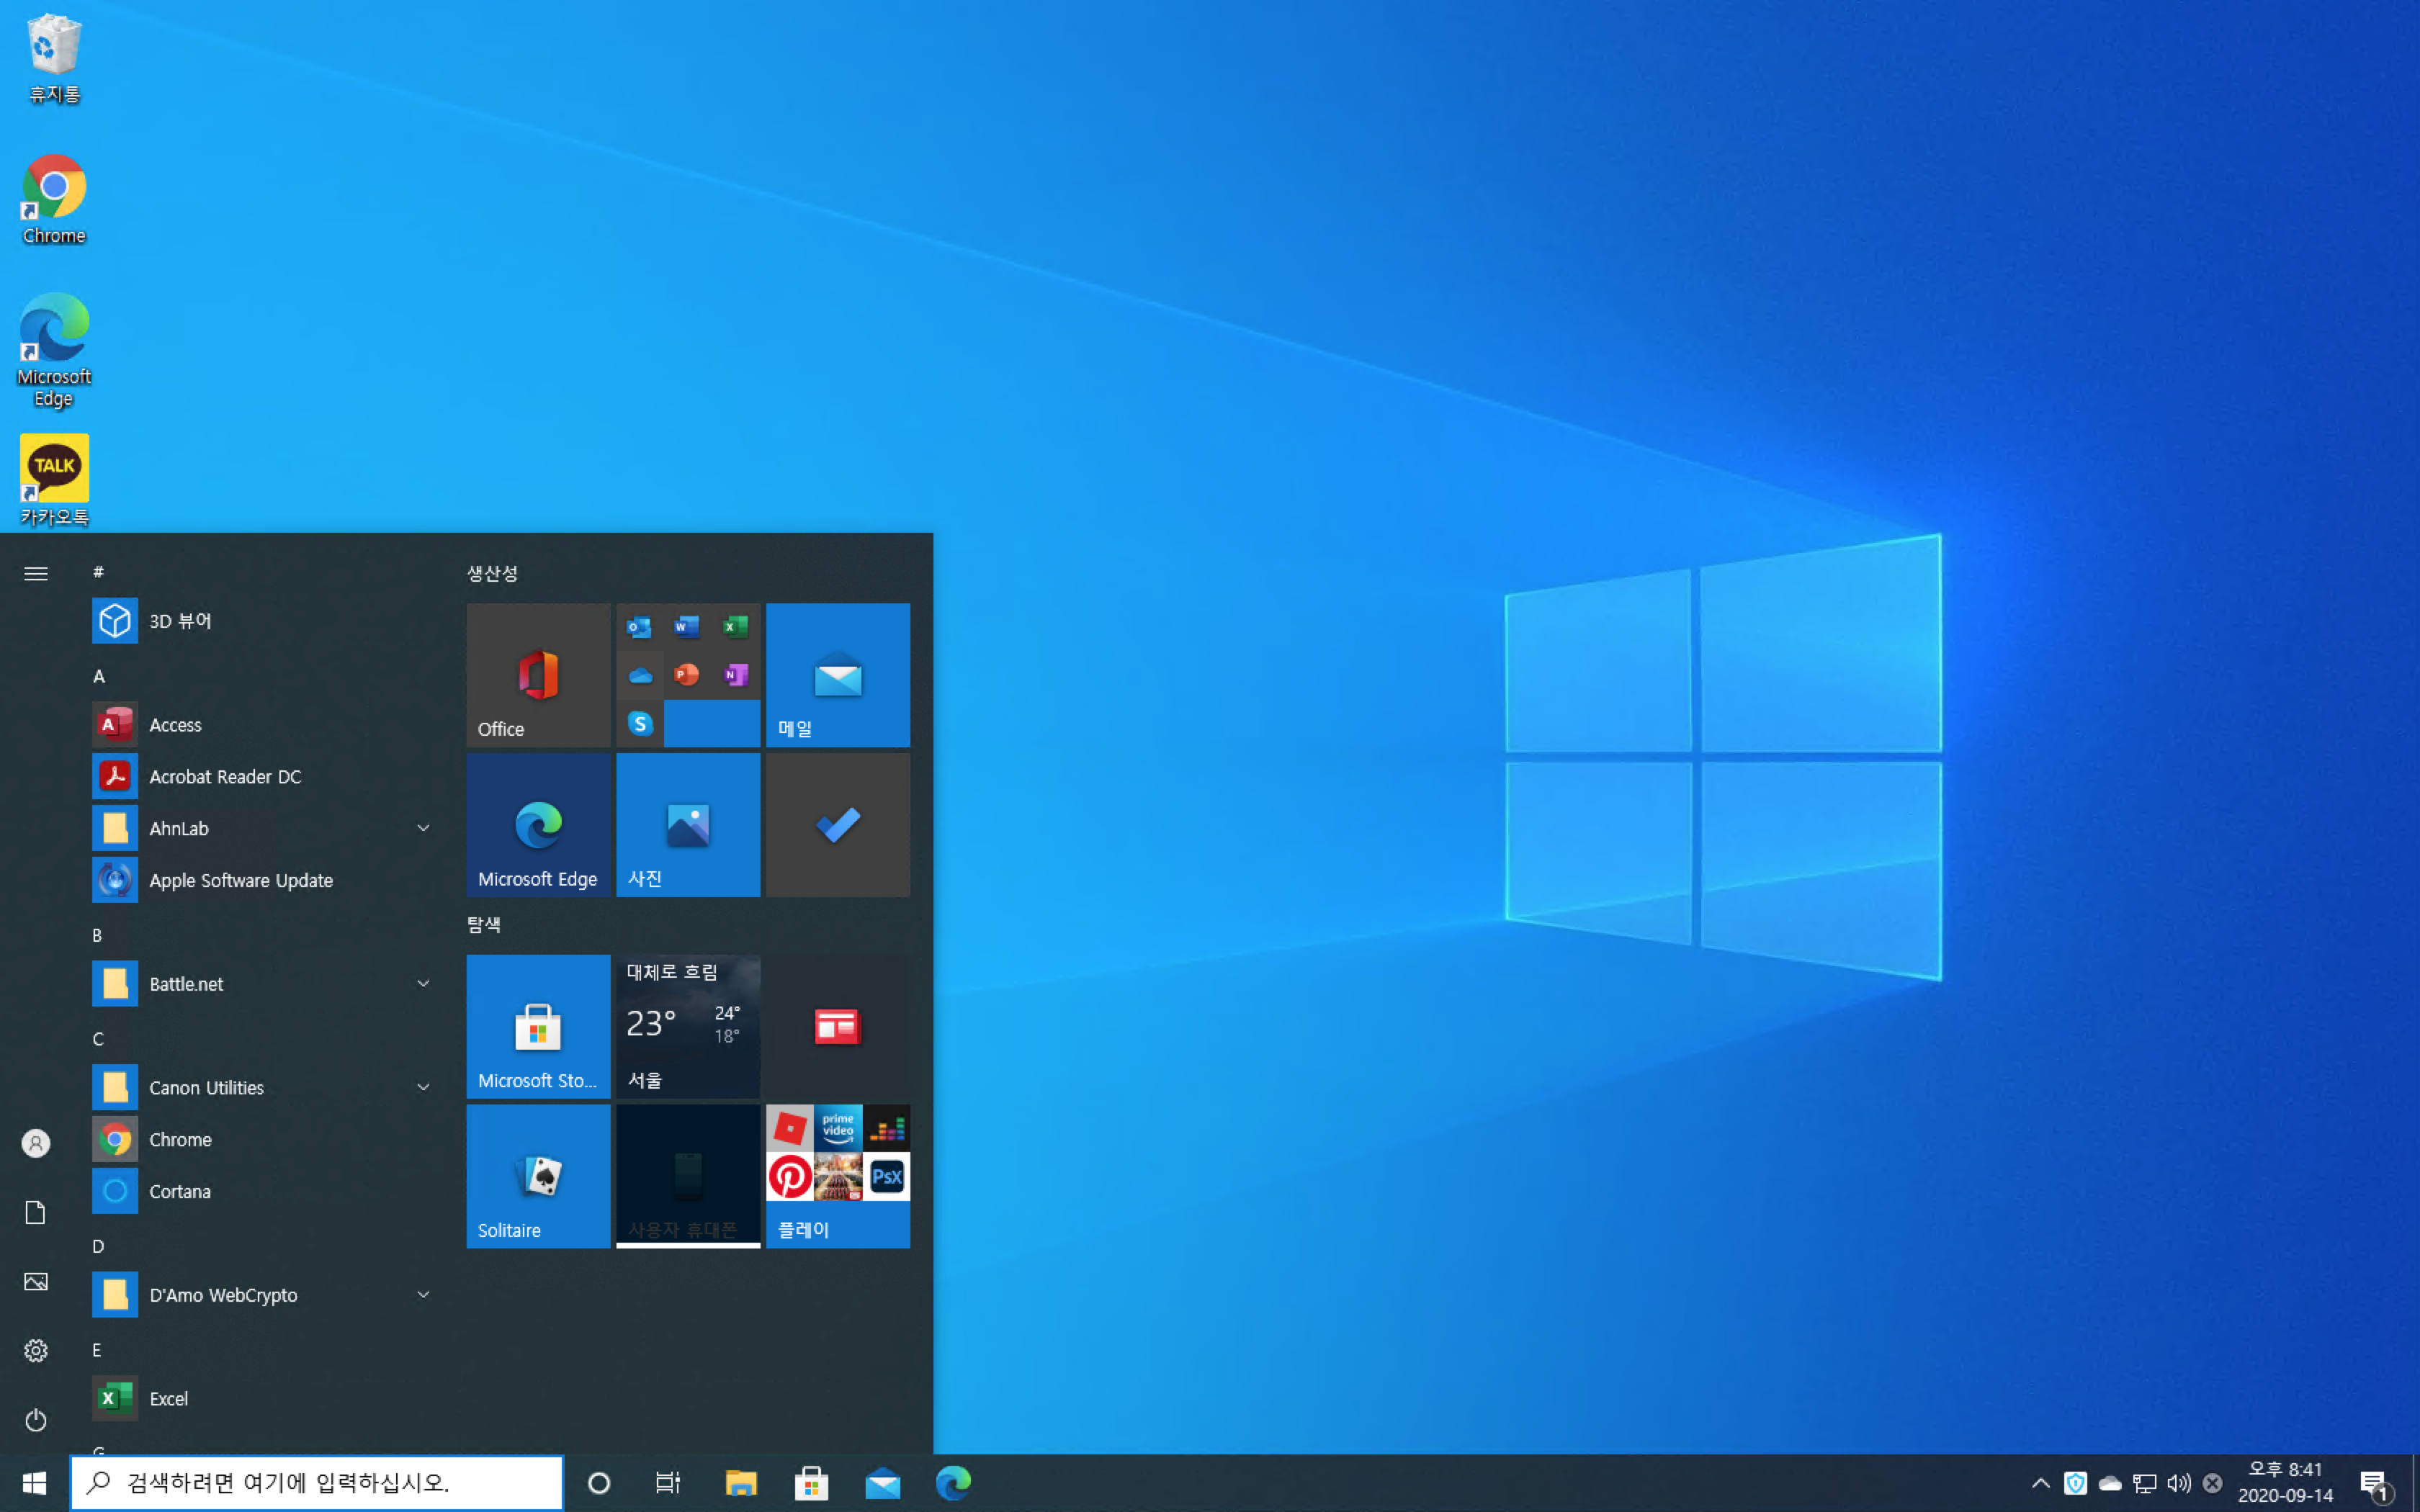Click the hamburger menu in Start
This screenshot has height=1512, width=2420.
click(36, 573)
